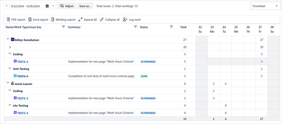
Task: Open the strikethrough TEST2-4 issue link
Action: [23, 76]
